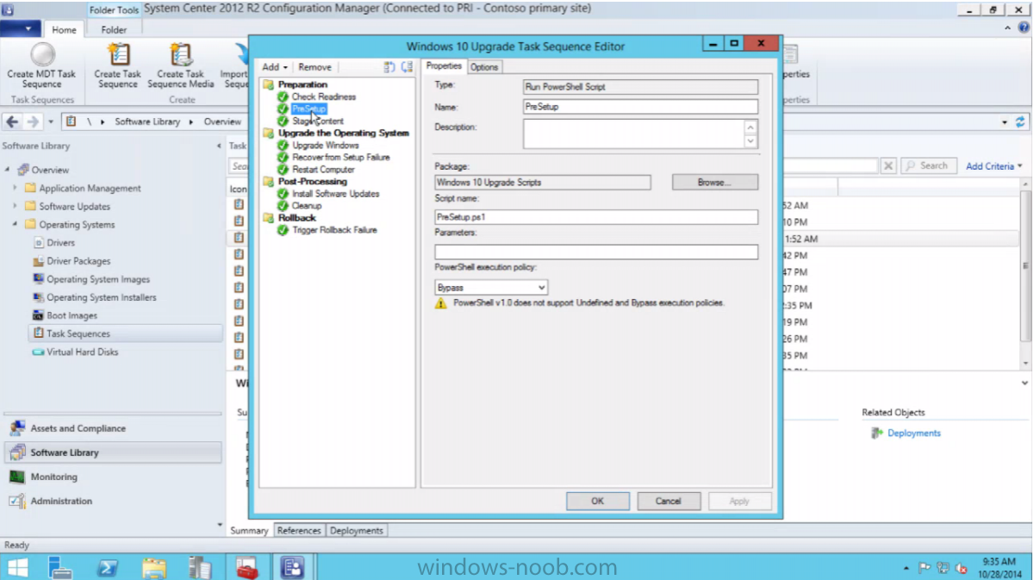Click the OK button
The image size is (1034, 580).
coord(597,501)
